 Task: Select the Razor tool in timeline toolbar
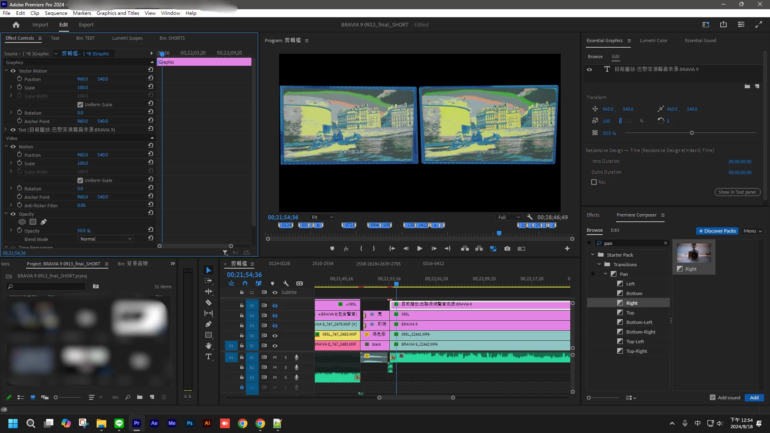coord(208,303)
